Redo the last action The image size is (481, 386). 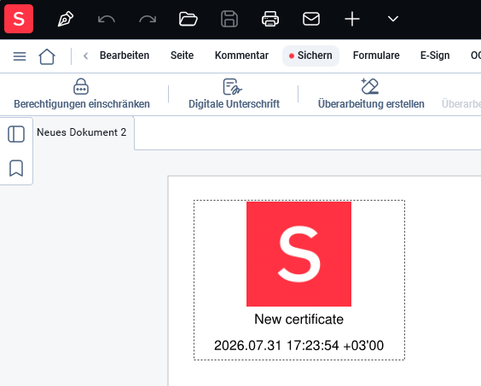pos(148,20)
